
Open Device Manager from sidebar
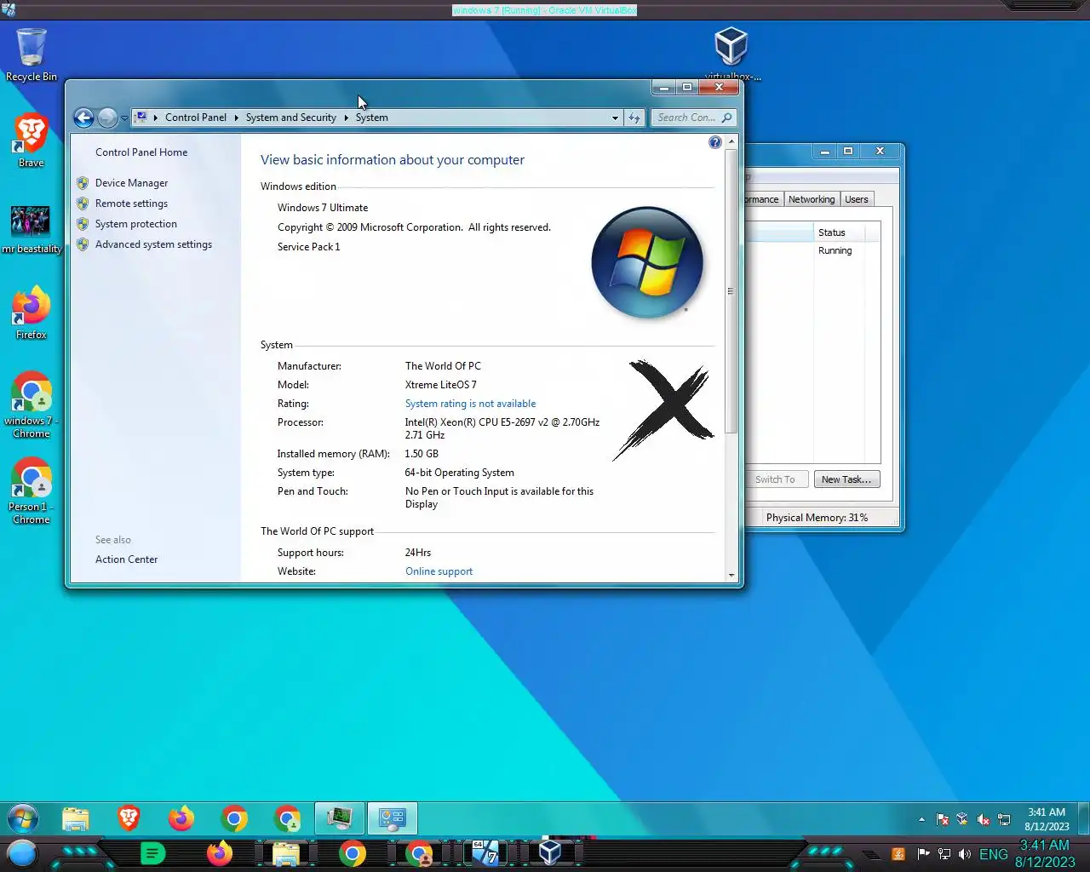coord(131,183)
